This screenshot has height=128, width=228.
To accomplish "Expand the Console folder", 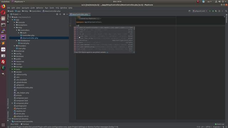I will 15,22.
